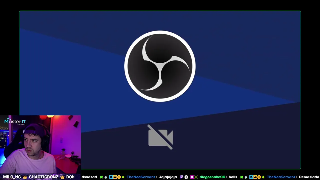Click the Kick icon before the Demasiado message

pos(242,177)
